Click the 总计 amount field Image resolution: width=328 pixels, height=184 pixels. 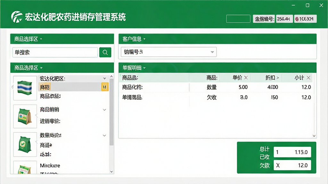tap(292, 152)
